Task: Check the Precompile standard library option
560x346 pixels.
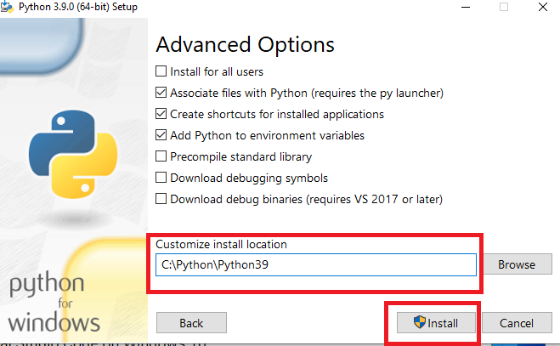Action: point(161,156)
